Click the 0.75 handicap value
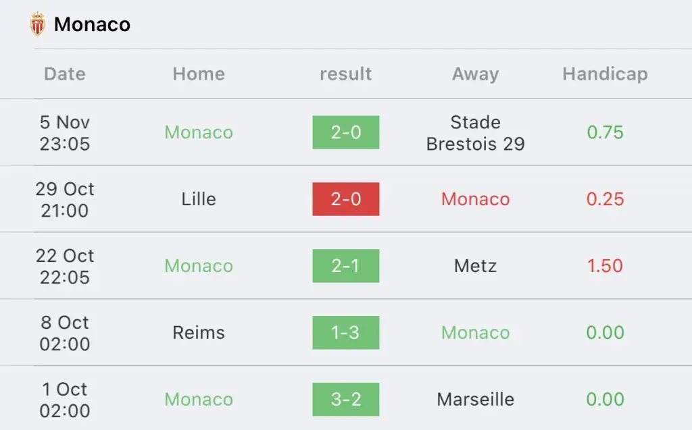Image resolution: width=692 pixels, height=430 pixels. click(x=605, y=132)
